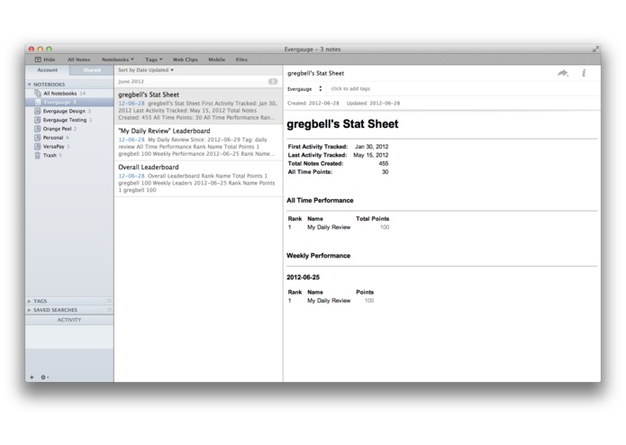The width and height of the screenshot is (626, 445).
Task: Click Mobile in the toolbar
Action: tap(217, 59)
